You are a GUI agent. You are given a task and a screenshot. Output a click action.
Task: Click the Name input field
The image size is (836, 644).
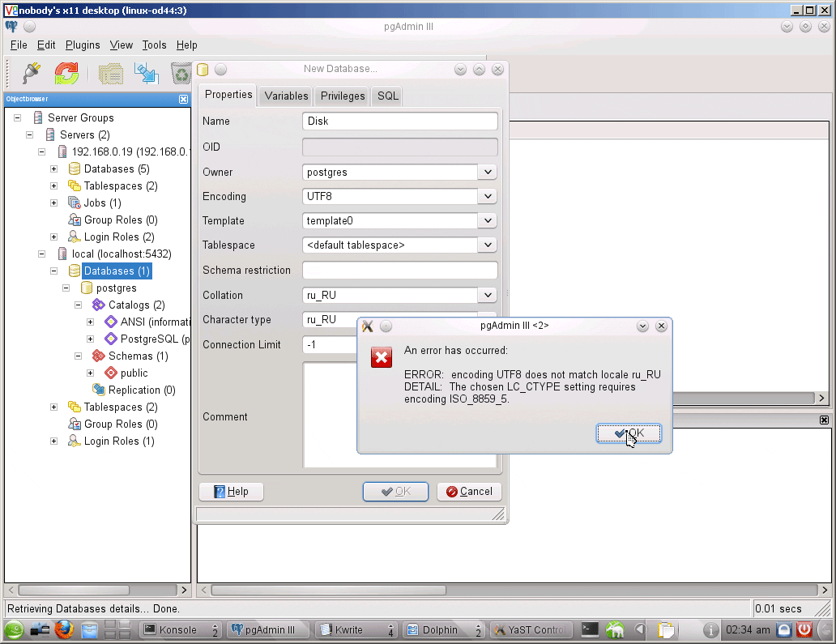[400, 121]
